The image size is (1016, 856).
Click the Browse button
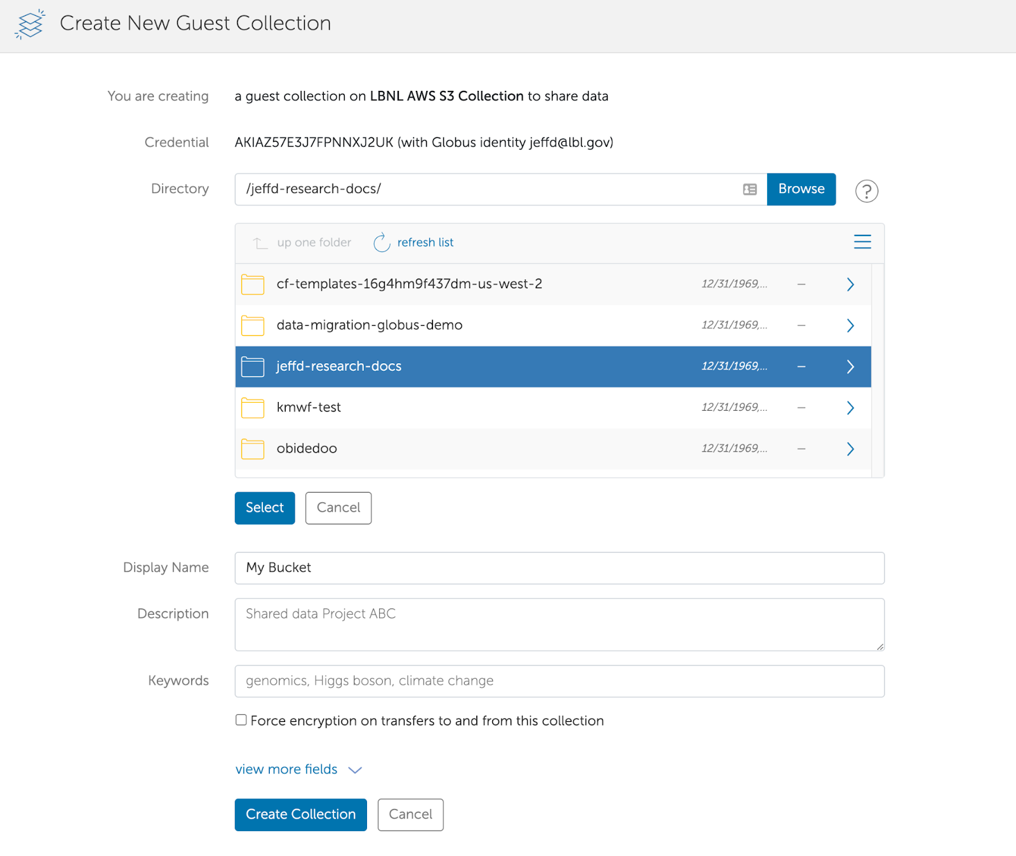coord(801,189)
